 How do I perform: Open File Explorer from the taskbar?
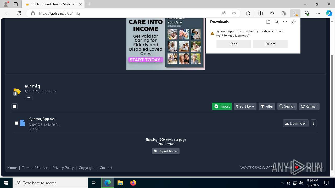(x=120, y=183)
